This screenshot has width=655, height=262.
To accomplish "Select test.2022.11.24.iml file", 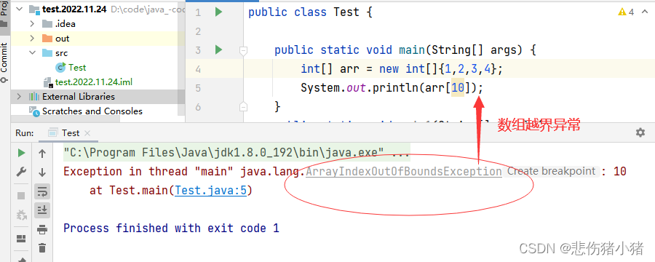I will click(94, 82).
